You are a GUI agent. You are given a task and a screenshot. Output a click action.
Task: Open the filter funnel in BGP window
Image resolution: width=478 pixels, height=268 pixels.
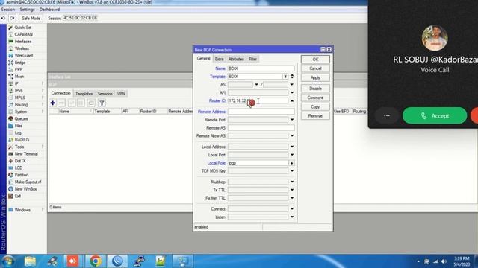click(102, 103)
